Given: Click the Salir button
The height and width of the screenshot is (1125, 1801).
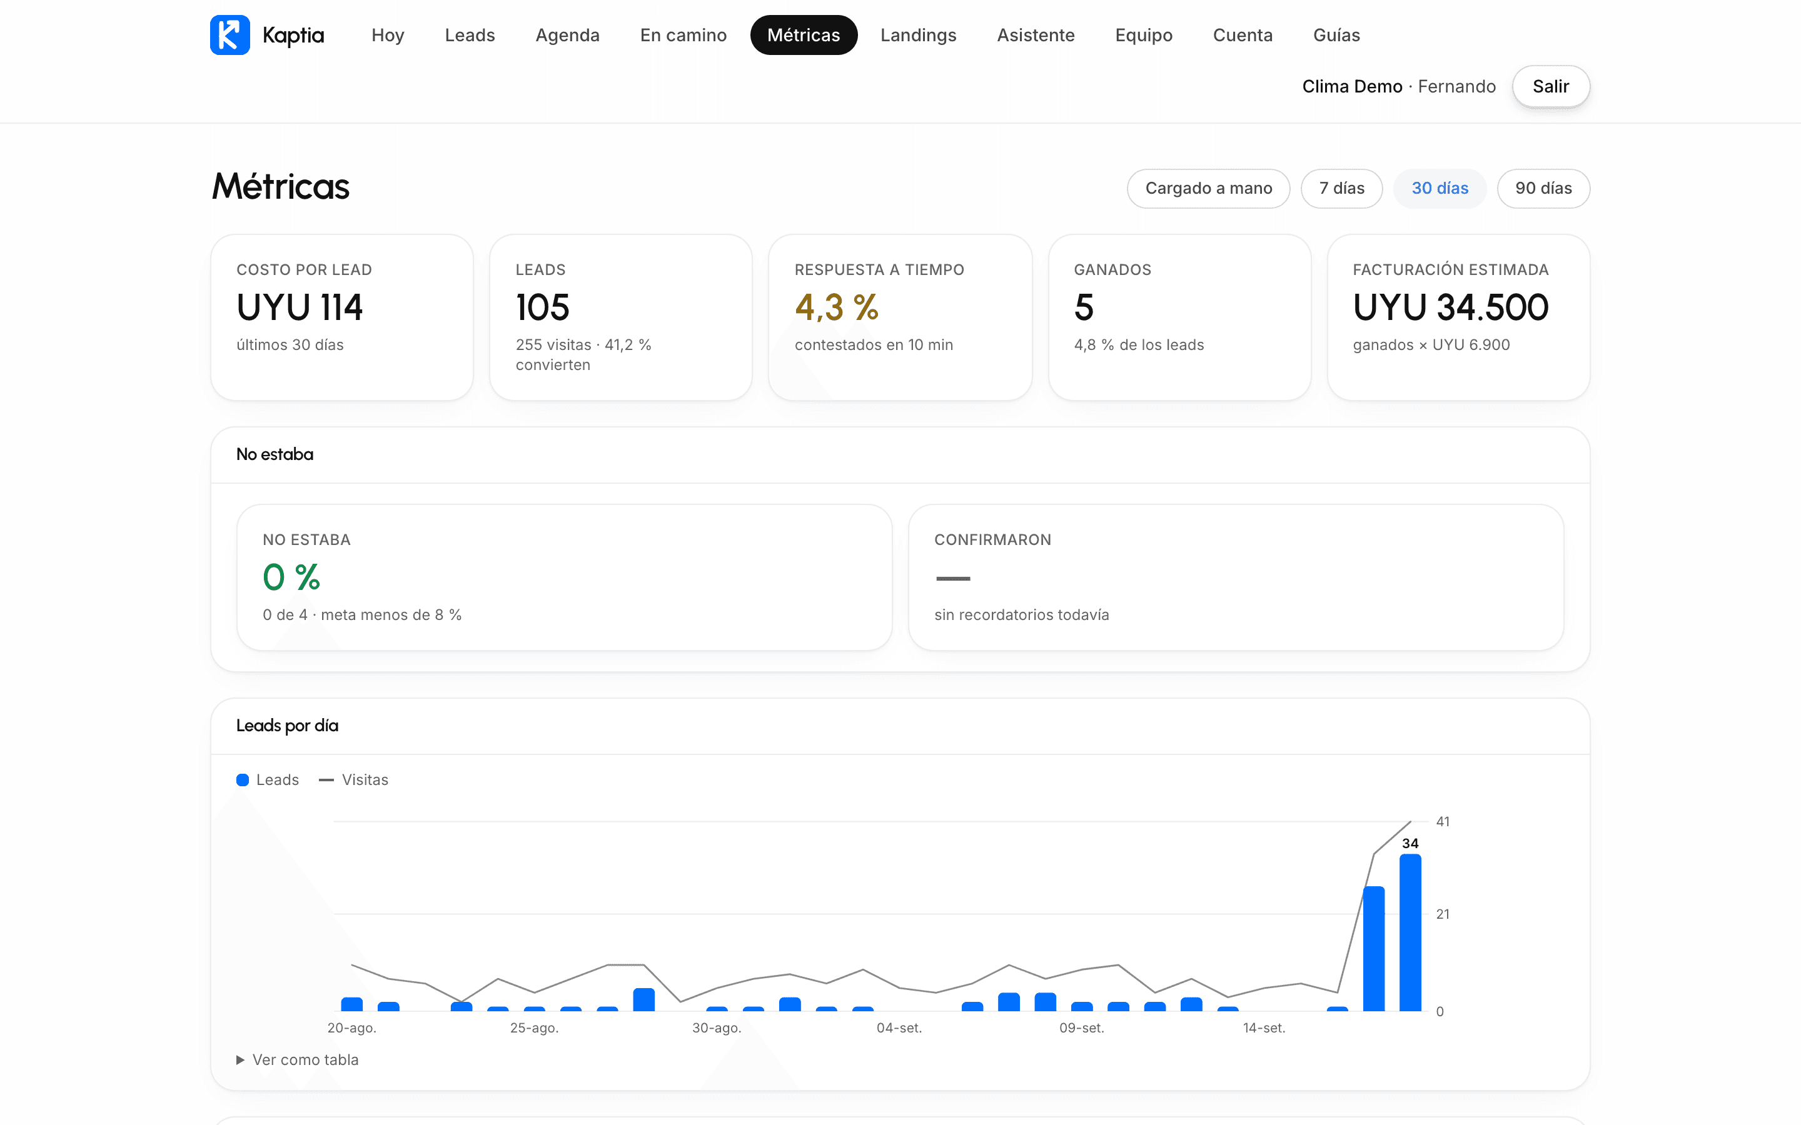Looking at the screenshot, I should 1551,86.
